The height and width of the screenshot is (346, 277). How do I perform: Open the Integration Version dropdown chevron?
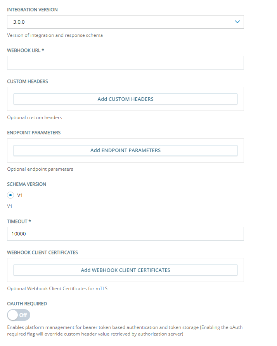click(238, 22)
